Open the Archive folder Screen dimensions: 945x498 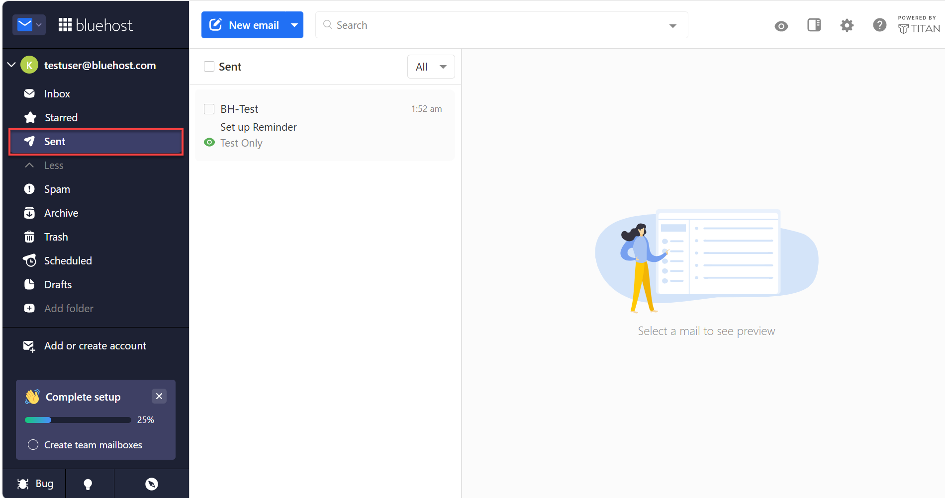pyautogui.click(x=96, y=213)
